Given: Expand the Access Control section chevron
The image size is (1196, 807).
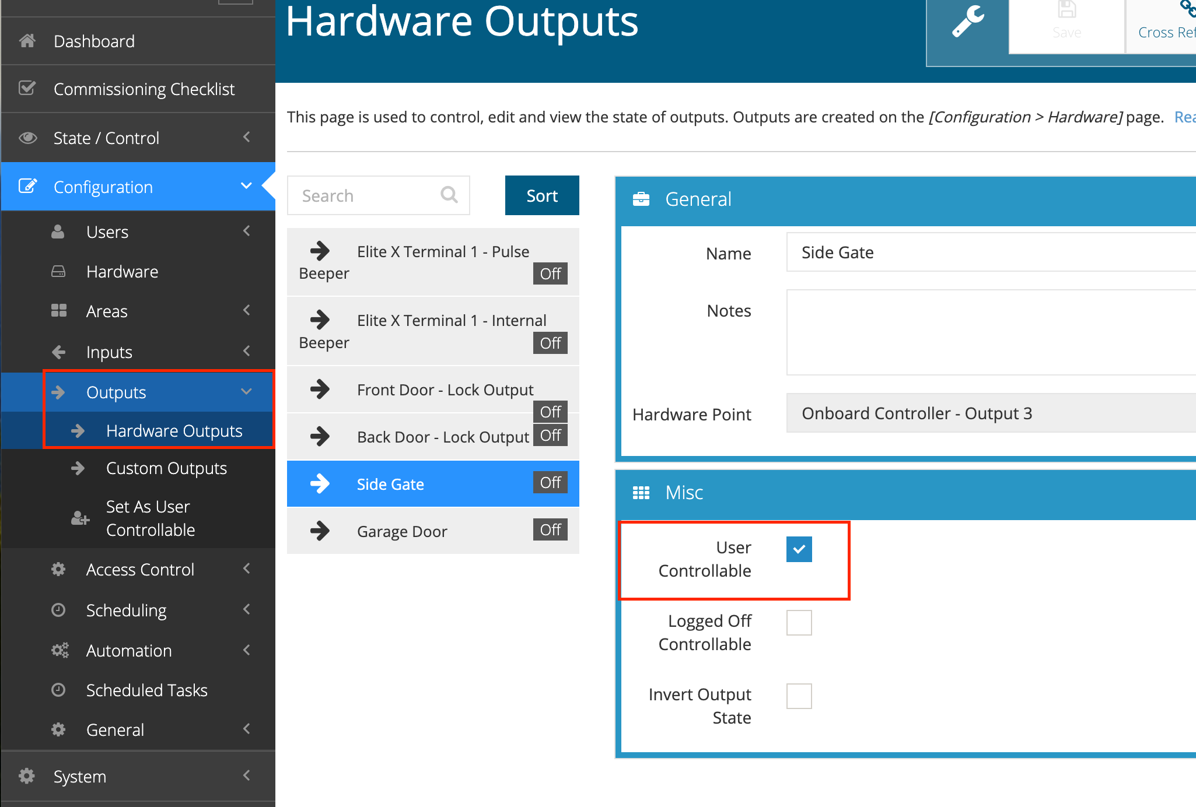Looking at the screenshot, I should click(x=247, y=569).
